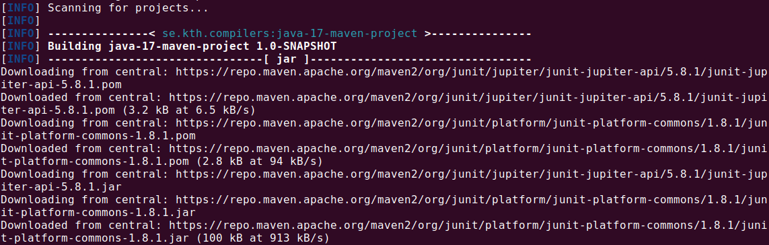This screenshot has height=245, width=769.
Task: Click the wrapped text "iter-api-5.8.1.pom"
Action: pyautogui.click(x=61, y=84)
